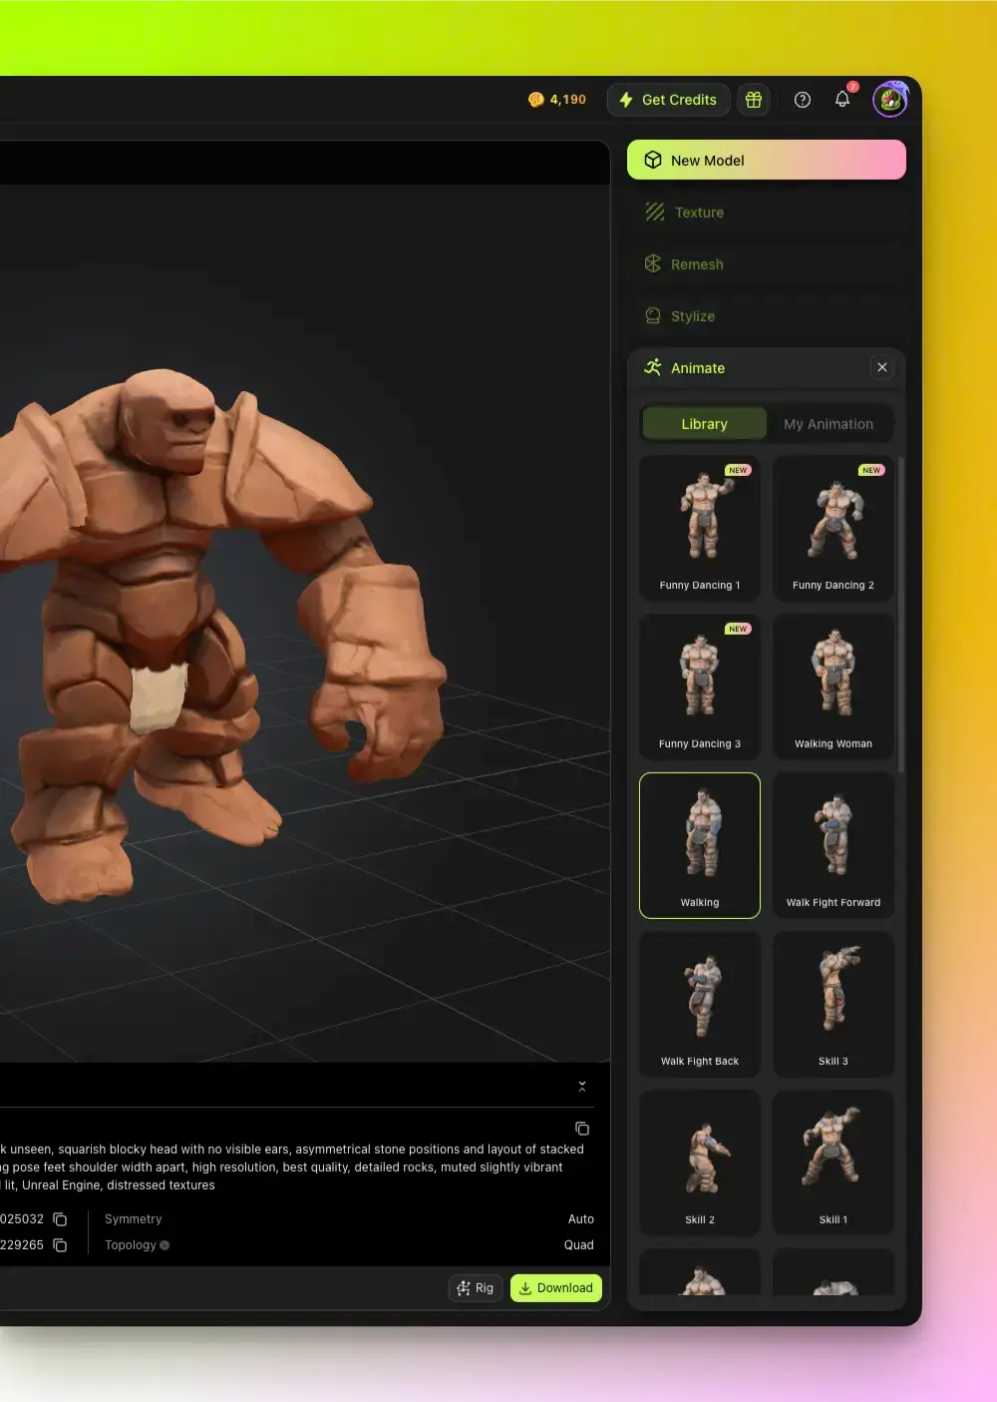Select the Library tab
The height and width of the screenshot is (1402, 997).
704,423
